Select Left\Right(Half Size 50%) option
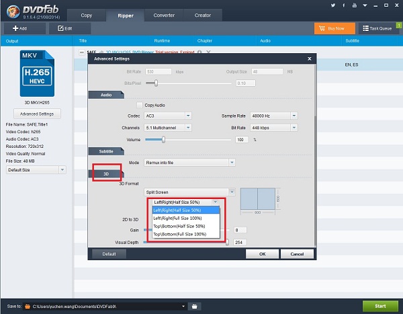This screenshot has height=314, width=403. click(x=186, y=210)
